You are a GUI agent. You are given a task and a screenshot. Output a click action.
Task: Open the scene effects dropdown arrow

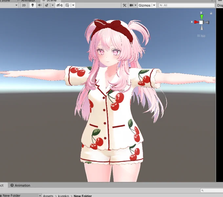click(x=52, y=5)
